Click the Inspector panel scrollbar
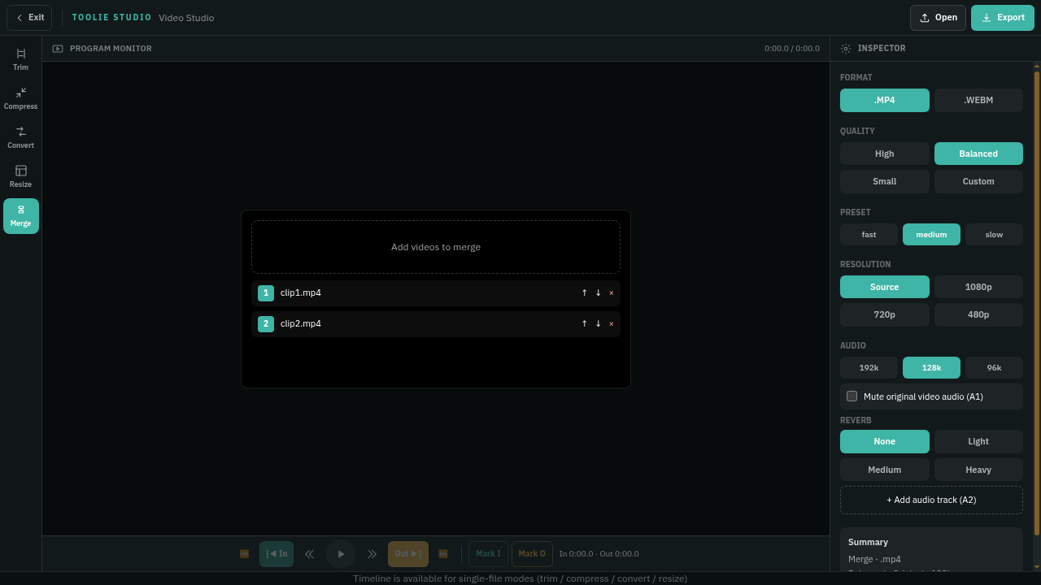Screen dimensions: 1041x585 pos(1037,303)
